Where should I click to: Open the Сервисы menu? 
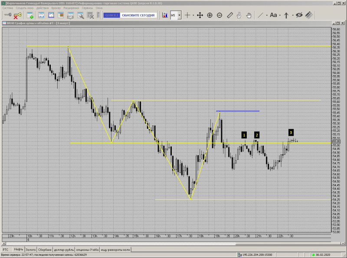(x=88, y=8)
